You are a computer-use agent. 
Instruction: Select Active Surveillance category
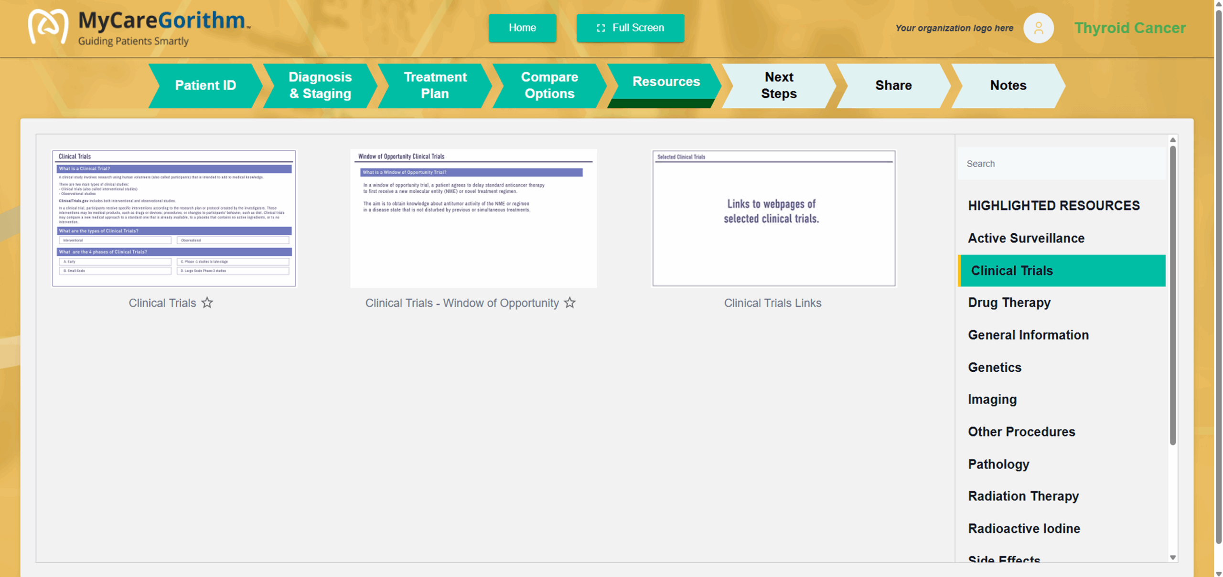click(1026, 238)
